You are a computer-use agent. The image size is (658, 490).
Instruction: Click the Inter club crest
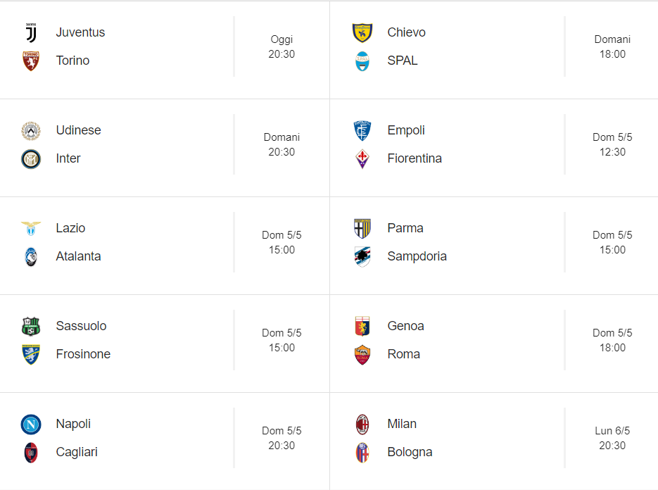(31, 159)
